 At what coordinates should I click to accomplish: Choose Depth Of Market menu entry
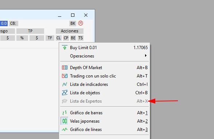click(x=105, y=68)
